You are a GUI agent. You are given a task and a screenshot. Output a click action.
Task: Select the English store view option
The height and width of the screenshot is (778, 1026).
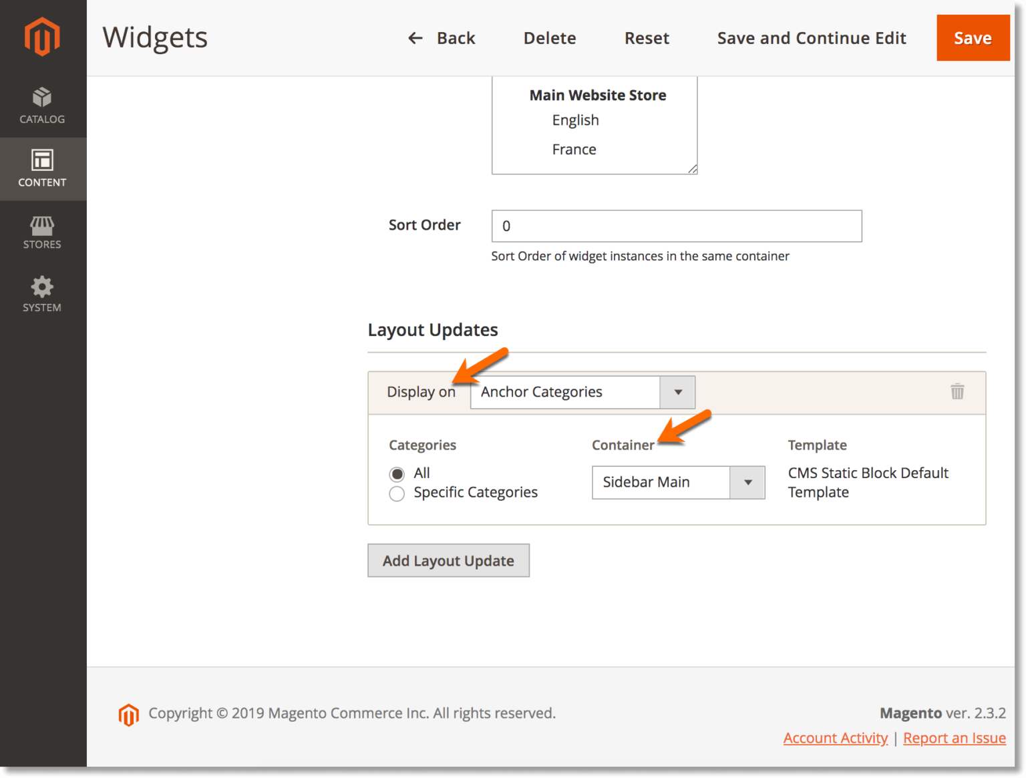click(575, 120)
